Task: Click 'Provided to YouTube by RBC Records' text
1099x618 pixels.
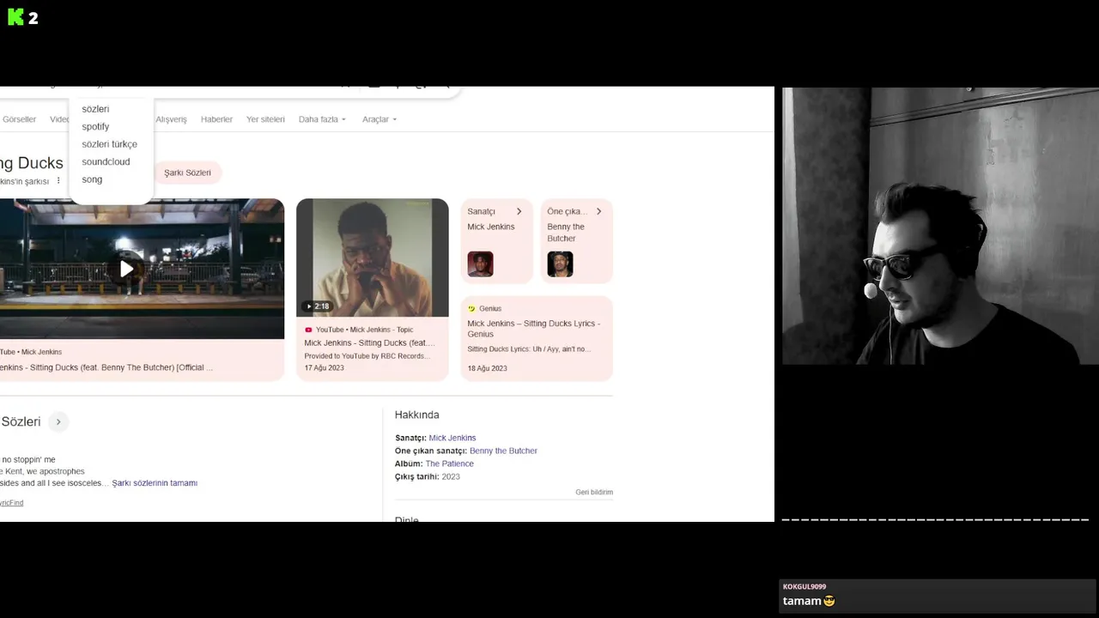Action: click(367, 356)
